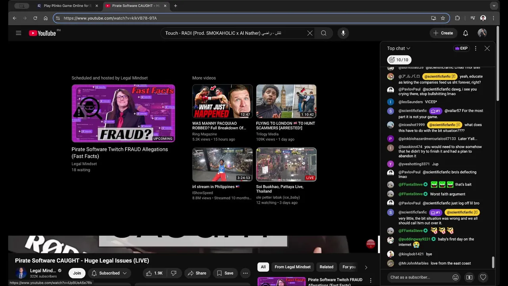The image size is (508, 286).
Task: Open the 10/10 chat goal chip
Action: tap(399, 60)
